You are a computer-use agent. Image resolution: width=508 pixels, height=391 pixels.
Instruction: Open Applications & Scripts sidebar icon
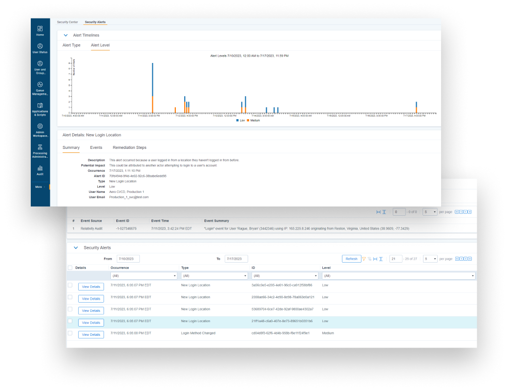click(x=40, y=106)
